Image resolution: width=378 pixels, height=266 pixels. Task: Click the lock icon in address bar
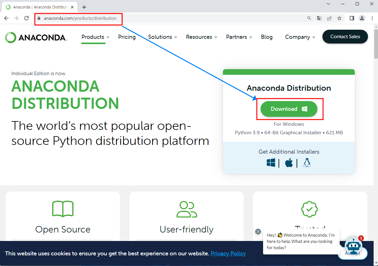tap(39, 18)
